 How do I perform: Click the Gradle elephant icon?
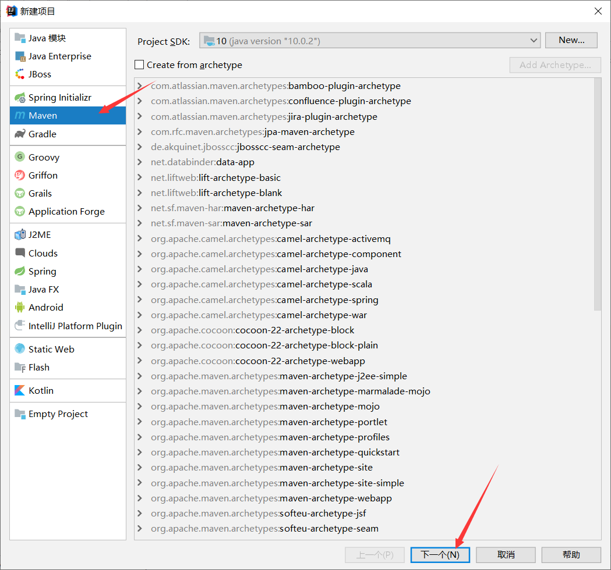coord(20,134)
